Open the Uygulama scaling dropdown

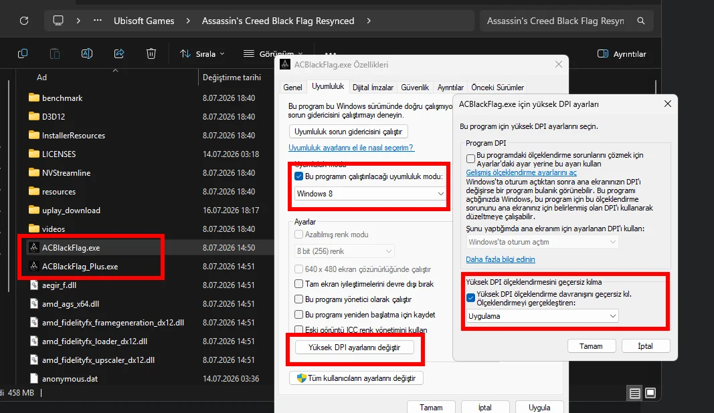[x=542, y=315]
